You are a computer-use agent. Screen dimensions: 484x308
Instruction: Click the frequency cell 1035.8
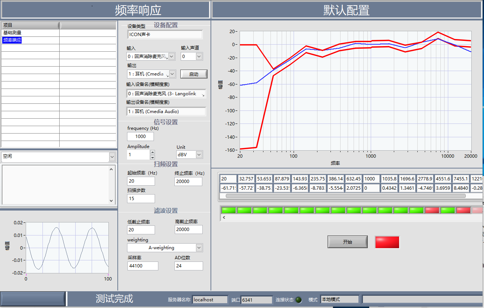[389, 179]
